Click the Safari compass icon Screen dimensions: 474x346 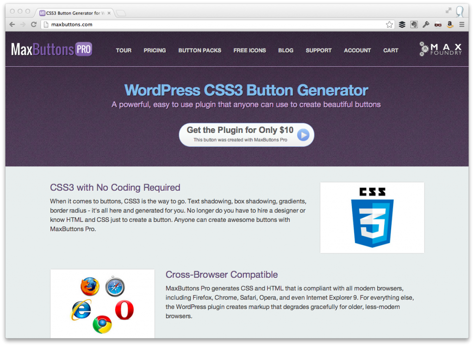(115, 286)
